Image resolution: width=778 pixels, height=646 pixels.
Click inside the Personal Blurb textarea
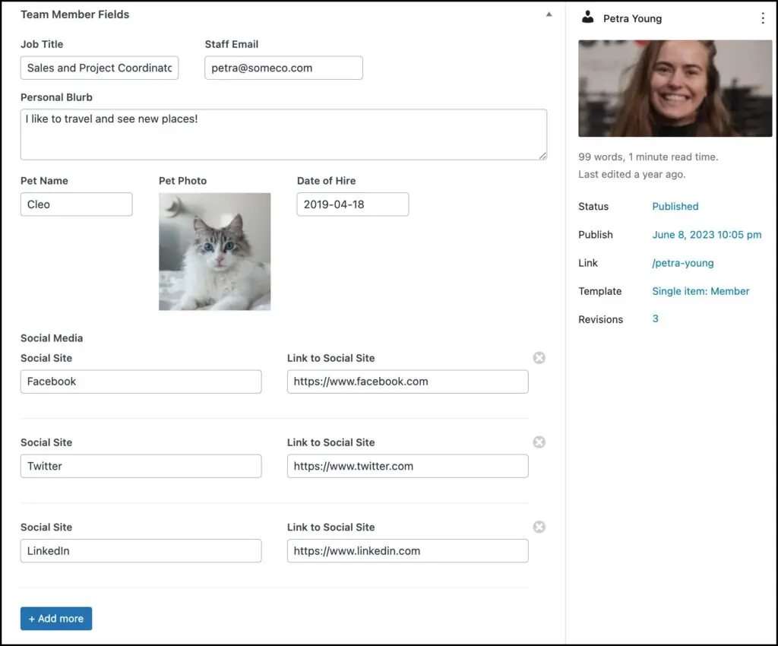pos(283,135)
